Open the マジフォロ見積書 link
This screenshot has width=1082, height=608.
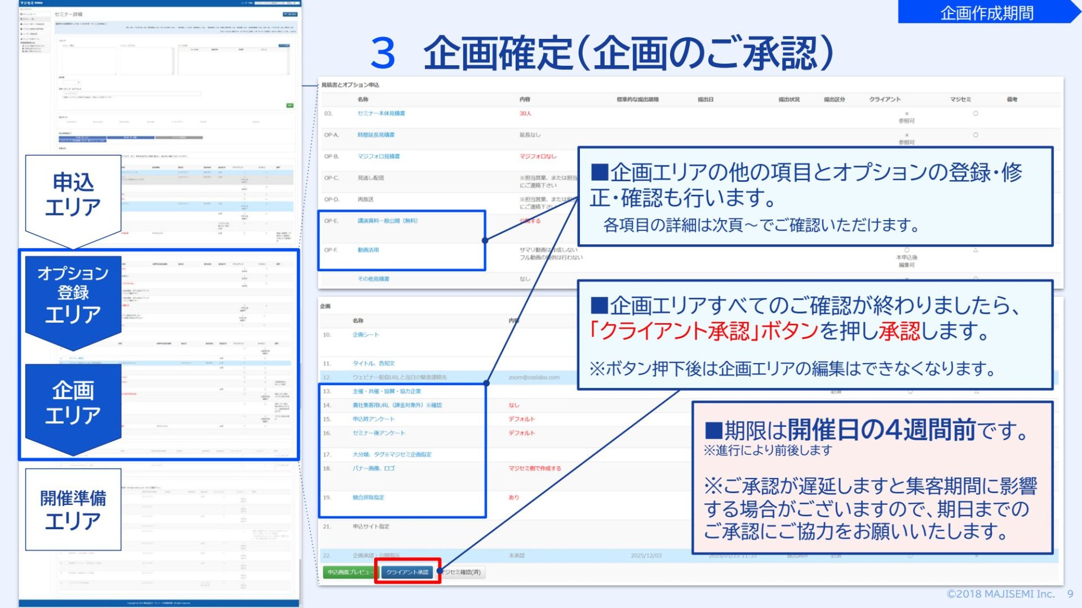click(378, 156)
